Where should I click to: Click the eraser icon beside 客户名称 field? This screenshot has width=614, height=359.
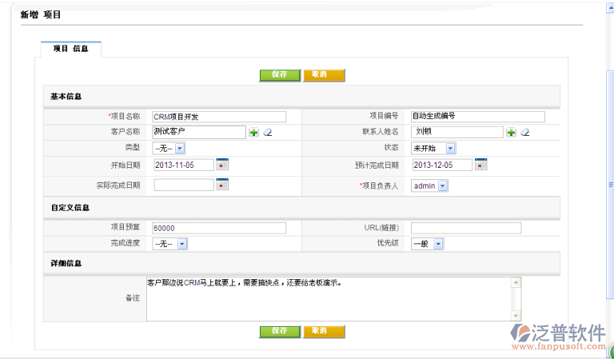click(x=268, y=133)
